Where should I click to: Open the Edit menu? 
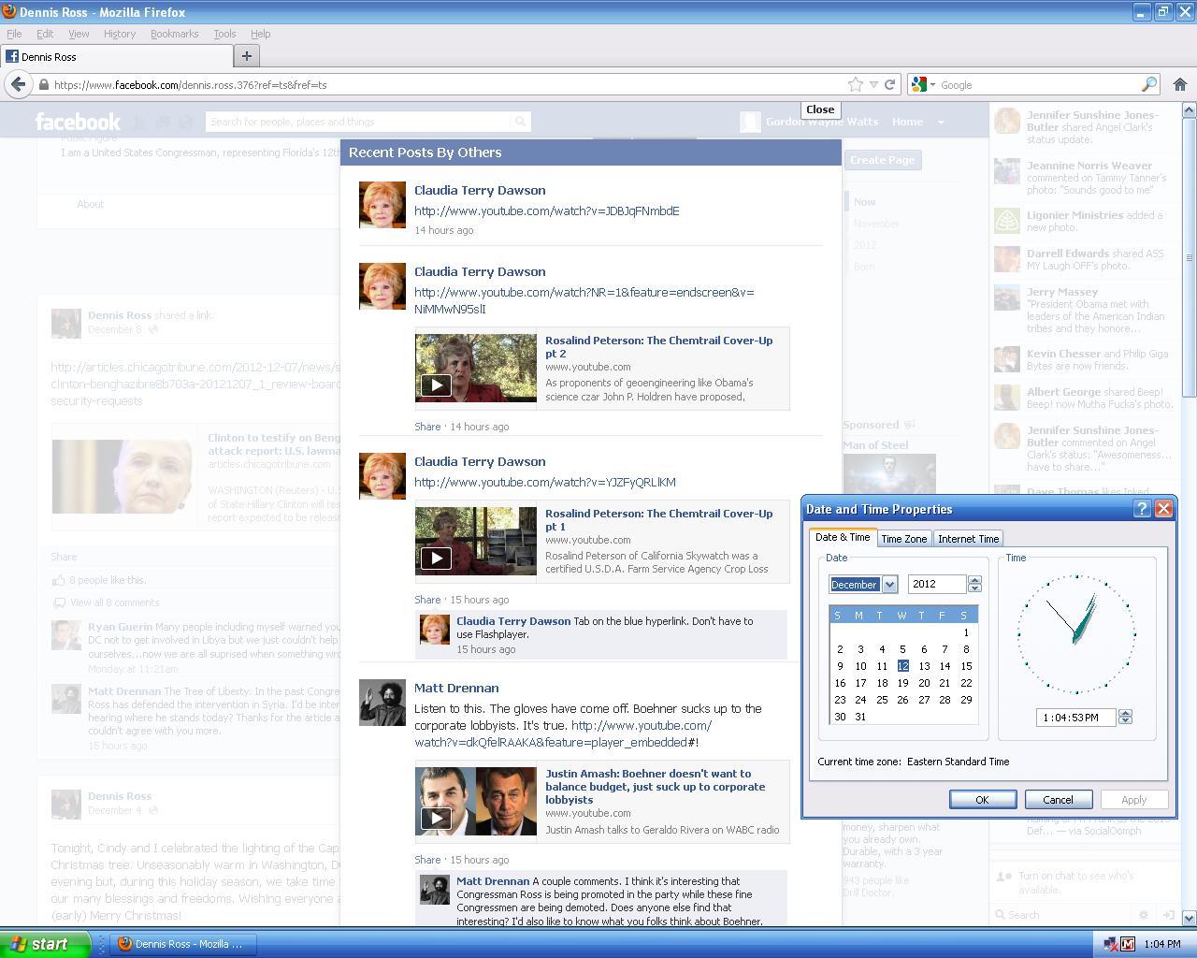click(45, 34)
